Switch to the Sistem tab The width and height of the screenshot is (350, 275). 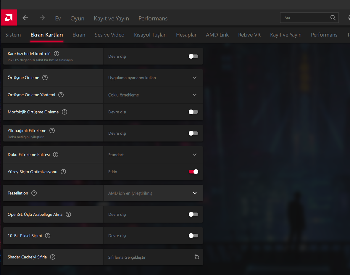13,35
